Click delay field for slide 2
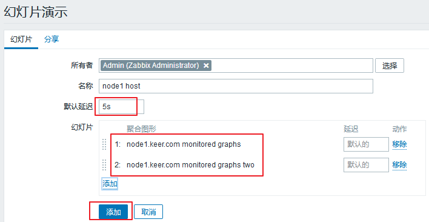The image size is (429, 222). 366,165
